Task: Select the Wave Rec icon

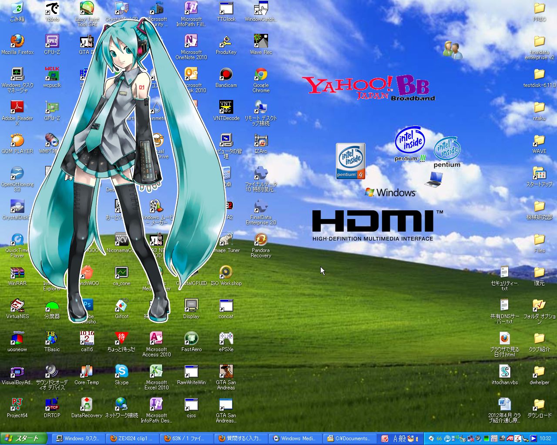Action: coord(261,44)
